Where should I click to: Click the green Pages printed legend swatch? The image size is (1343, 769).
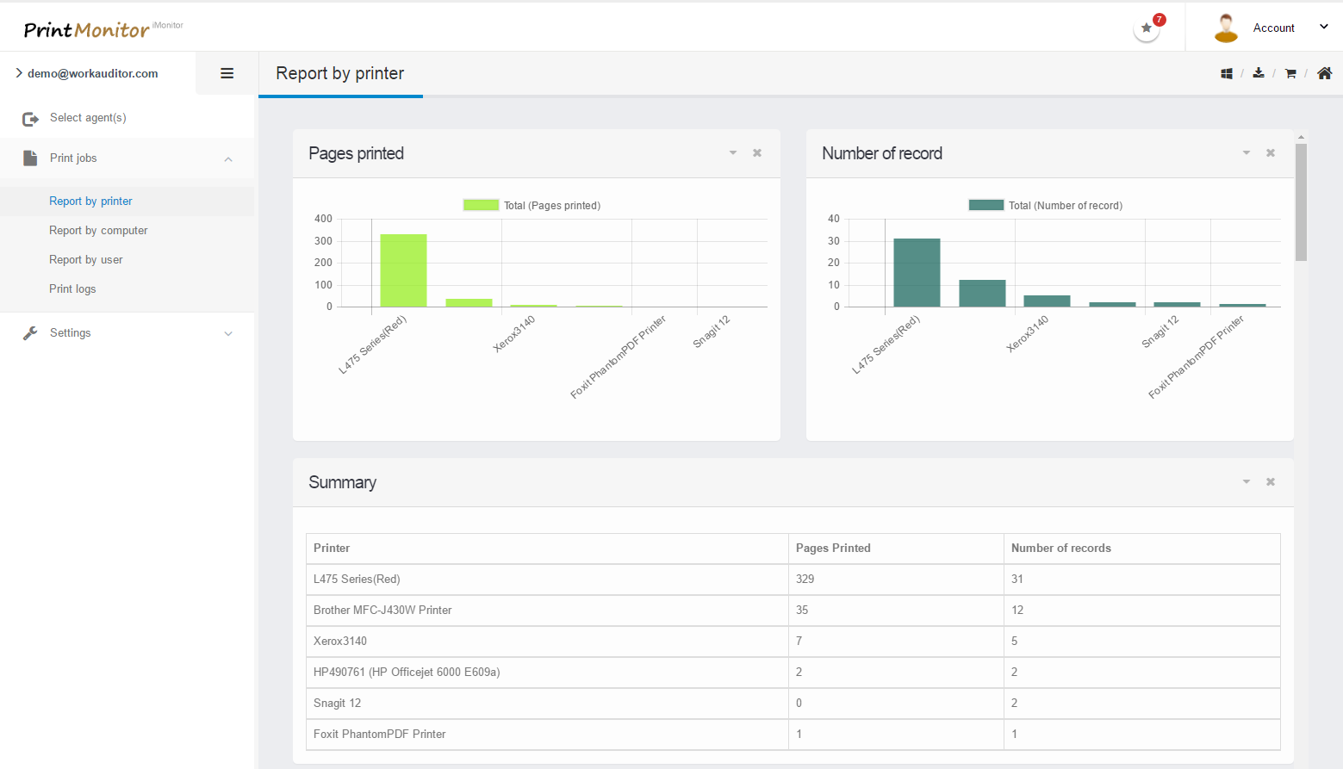coord(481,205)
